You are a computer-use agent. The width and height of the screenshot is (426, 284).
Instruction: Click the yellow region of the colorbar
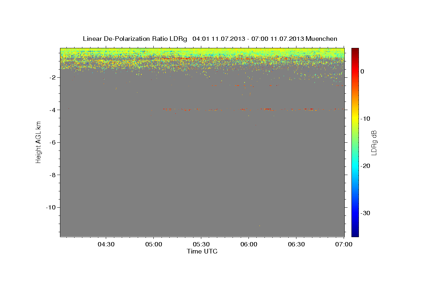[x=355, y=117]
